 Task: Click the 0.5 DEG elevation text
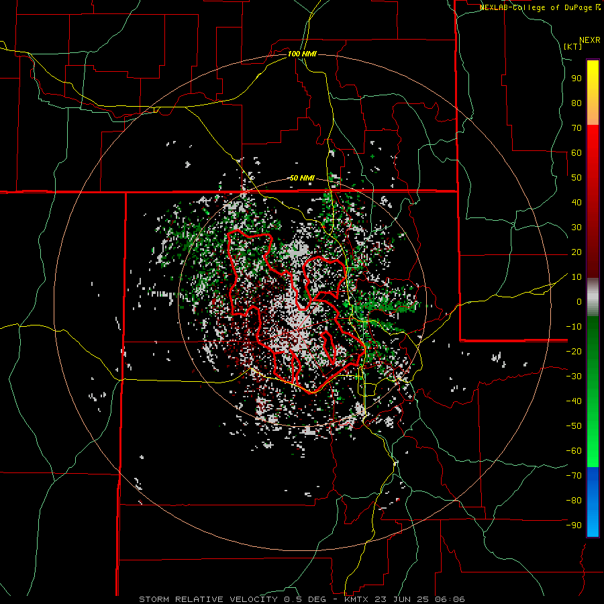[305, 599]
